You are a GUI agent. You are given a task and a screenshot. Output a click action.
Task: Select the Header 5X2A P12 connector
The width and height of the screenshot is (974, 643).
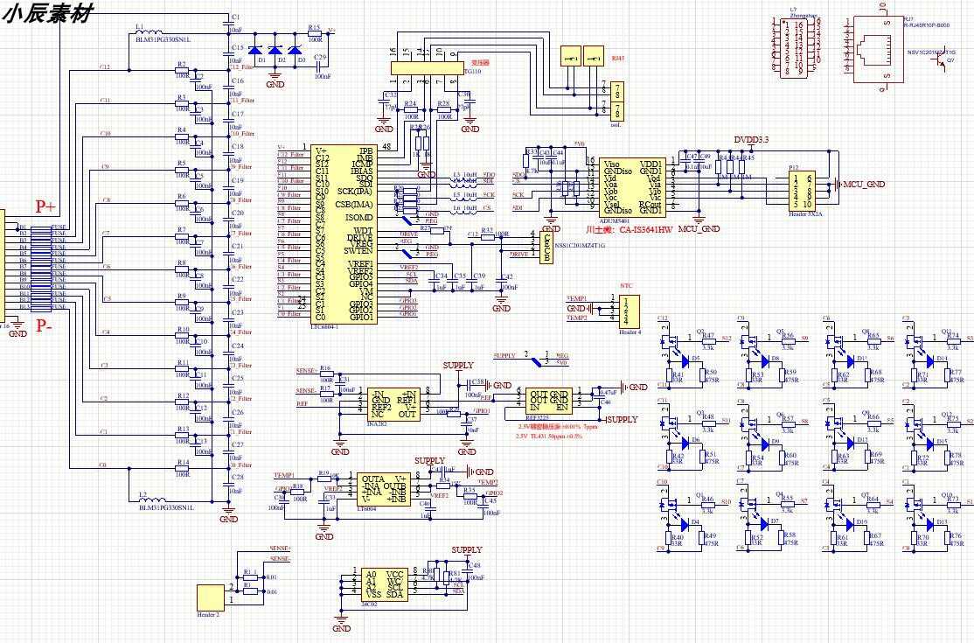803,192
